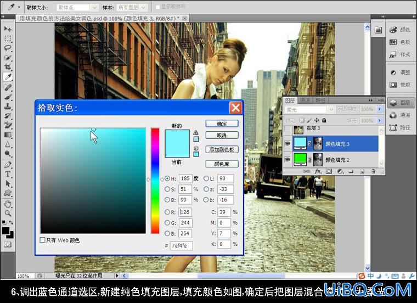The width and height of the screenshot is (417, 303).
Task: Select the R red radio button
Action: pos(167,212)
